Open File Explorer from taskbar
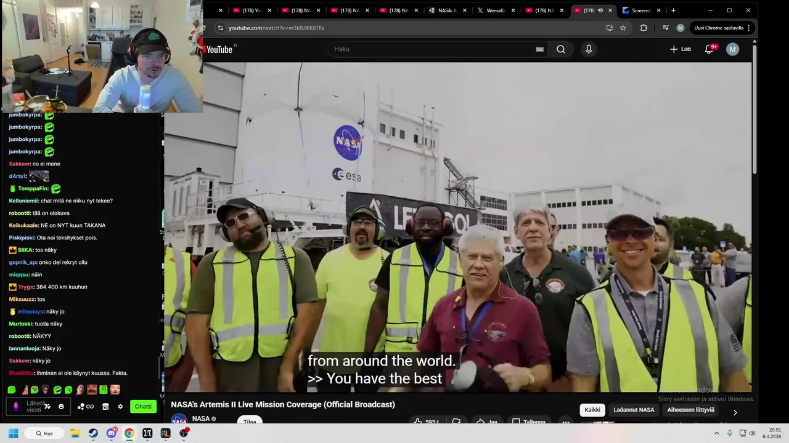 [75, 433]
